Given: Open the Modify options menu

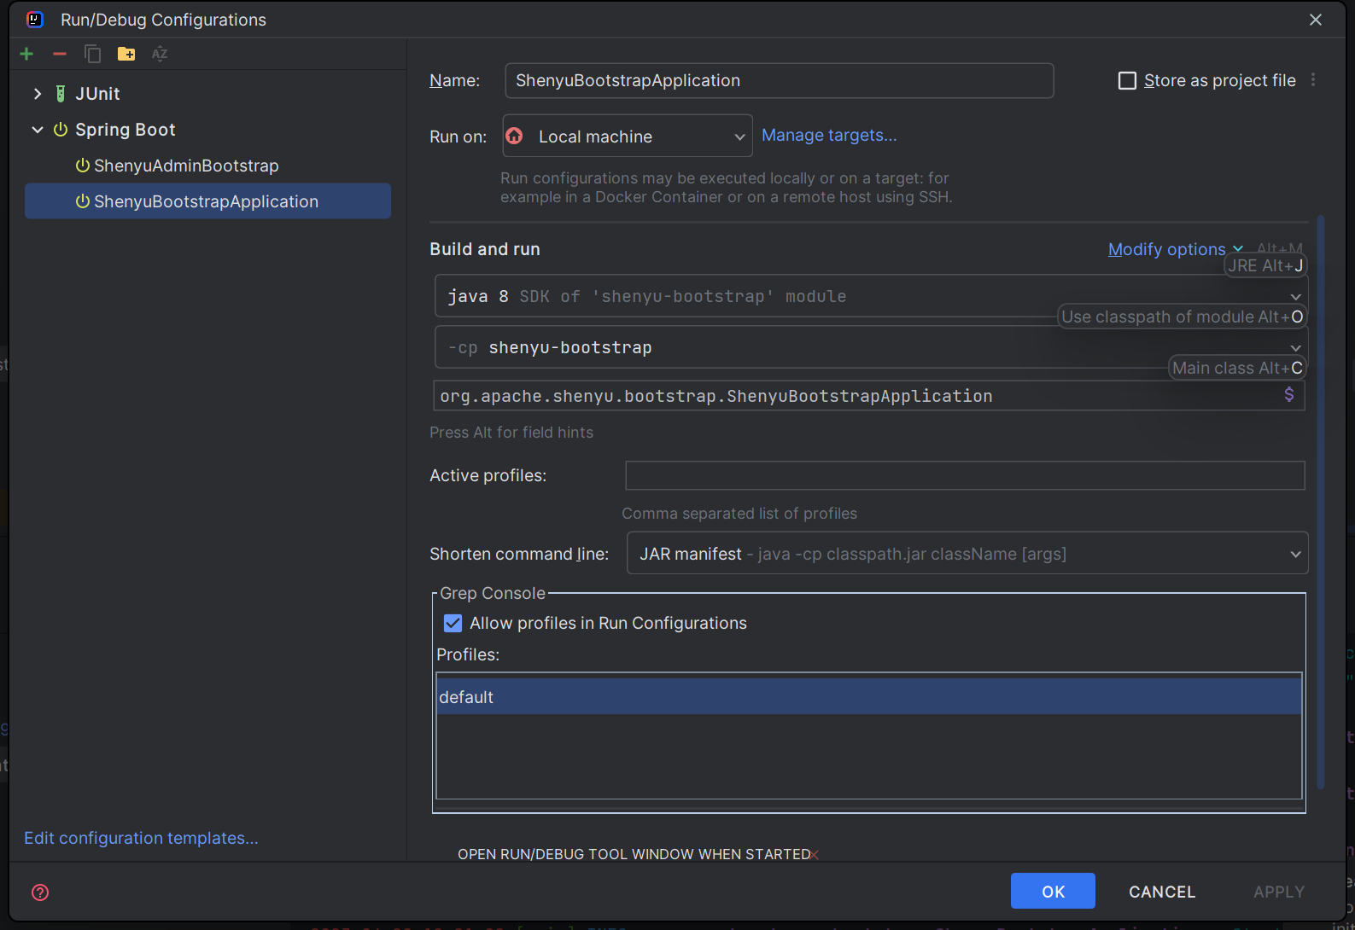Looking at the screenshot, I should coord(1166,249).
